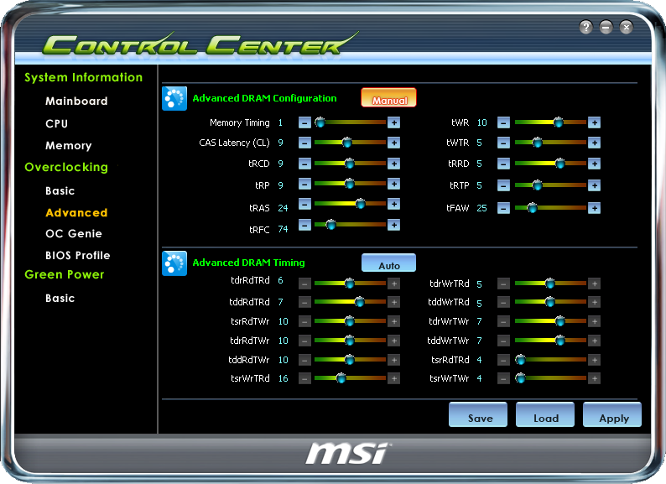The width and height of the screenshot is (666, 484).
Task: Click the System Information heading
Action: point(84,77)
